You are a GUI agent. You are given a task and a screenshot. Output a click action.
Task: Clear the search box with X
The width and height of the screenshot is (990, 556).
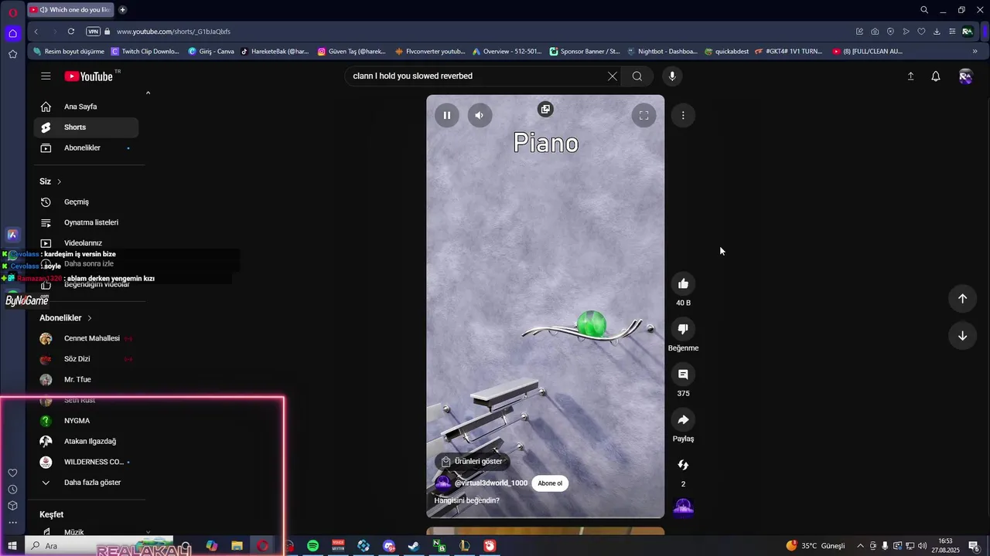click(x=612, y=76)
